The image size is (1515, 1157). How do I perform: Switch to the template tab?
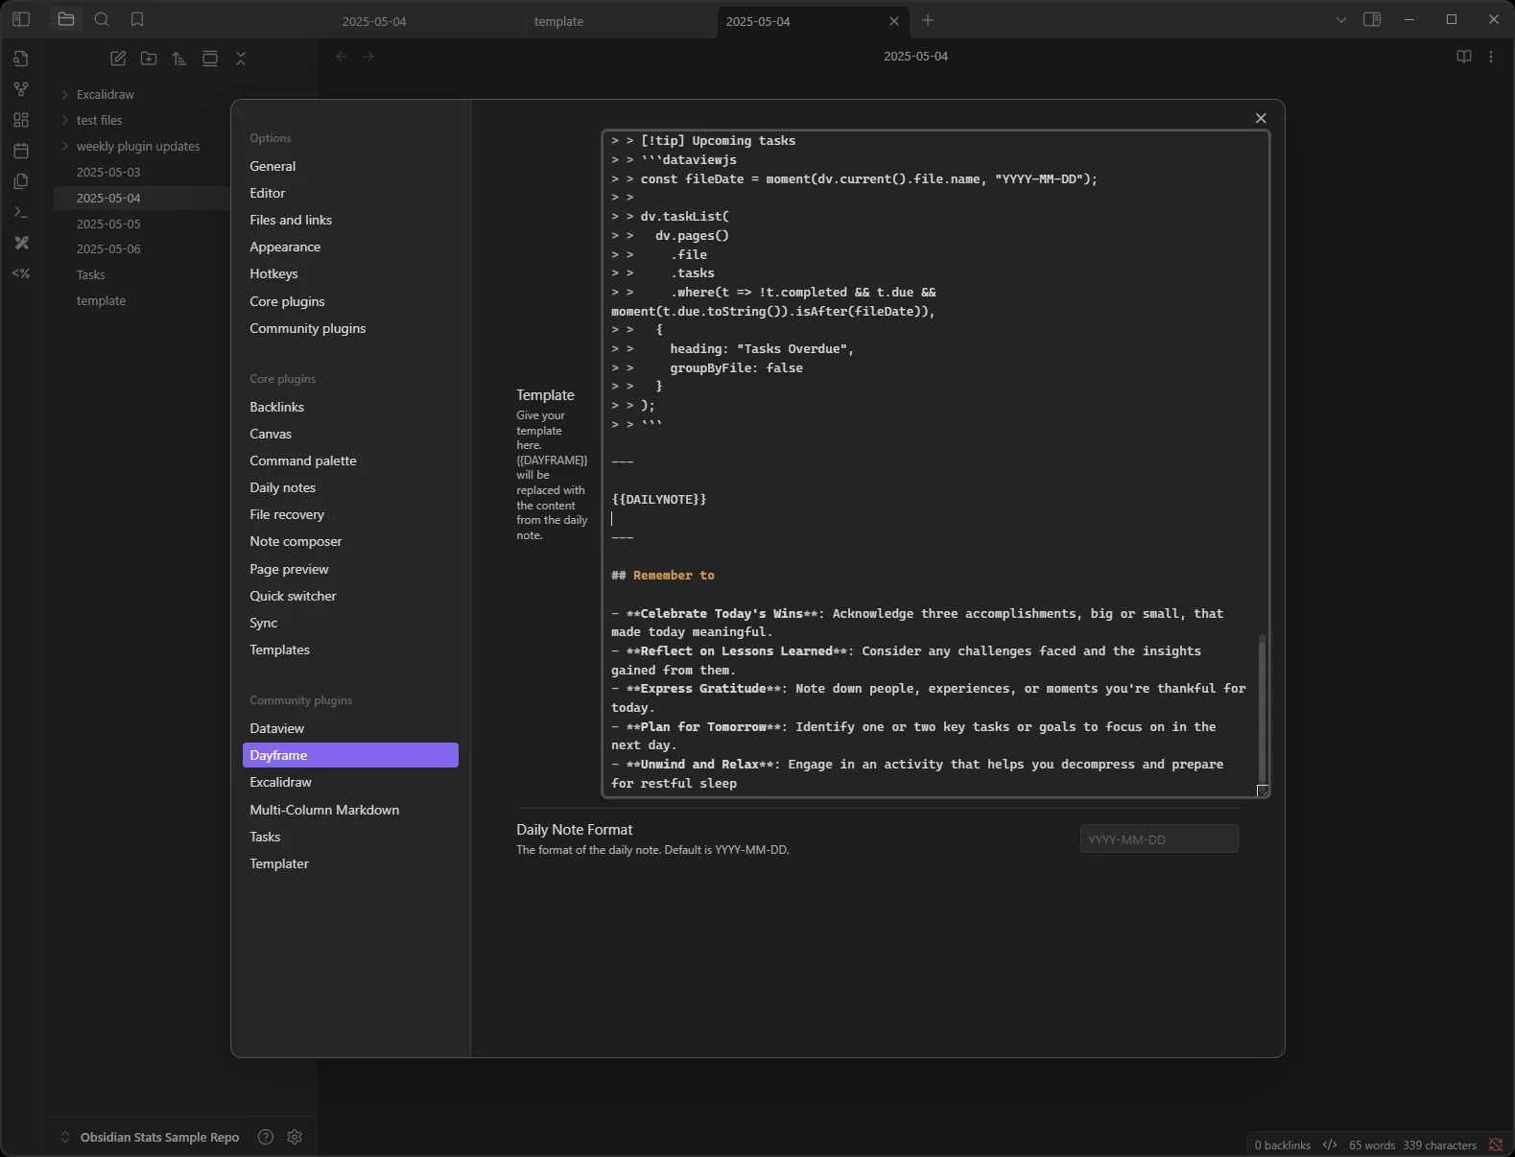point(558,21)
